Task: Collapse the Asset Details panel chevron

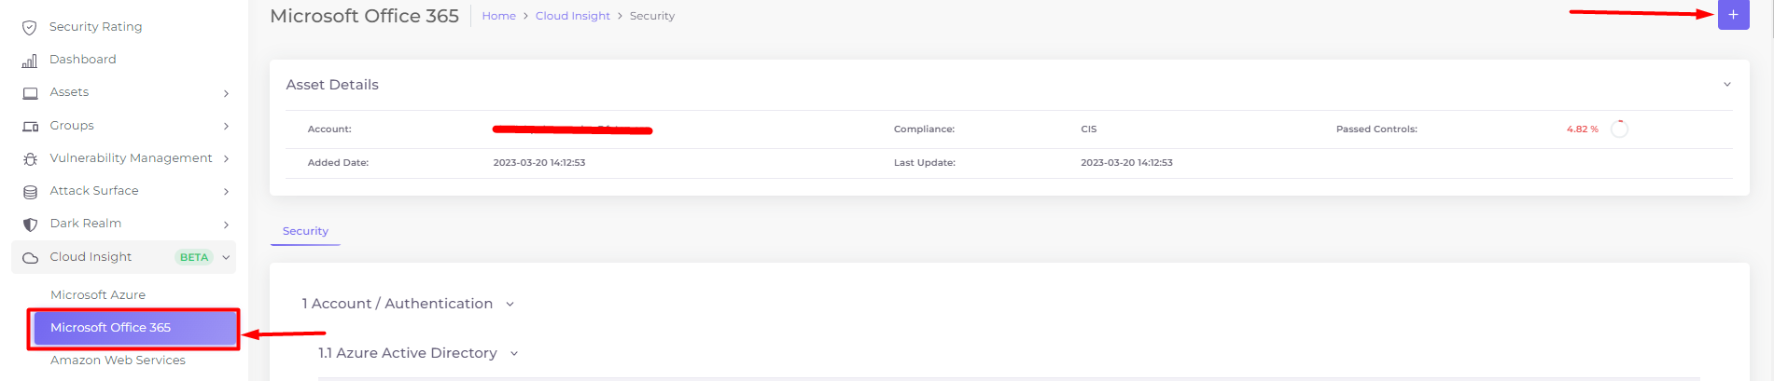Action: (x=1727, y=84)
